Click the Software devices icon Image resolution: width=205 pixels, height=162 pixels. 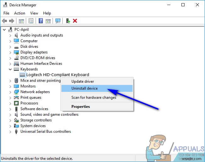pyautogui.click(x=16, y=109)
